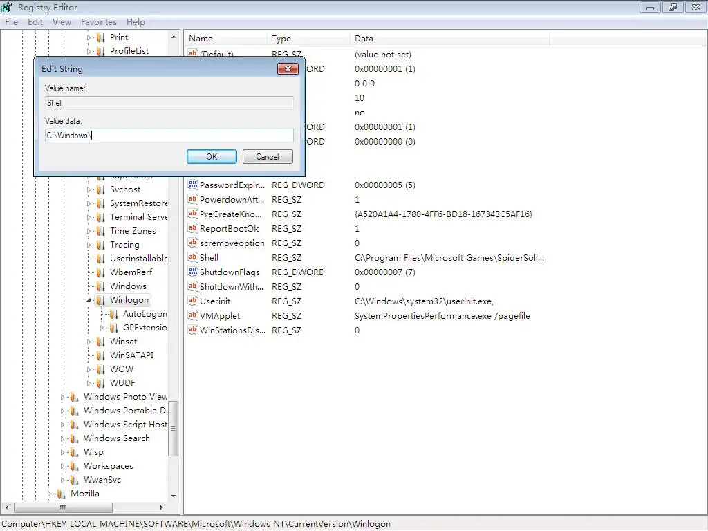
Task: Click the userinit.exe data value text
Action: (x=424, y=301)
